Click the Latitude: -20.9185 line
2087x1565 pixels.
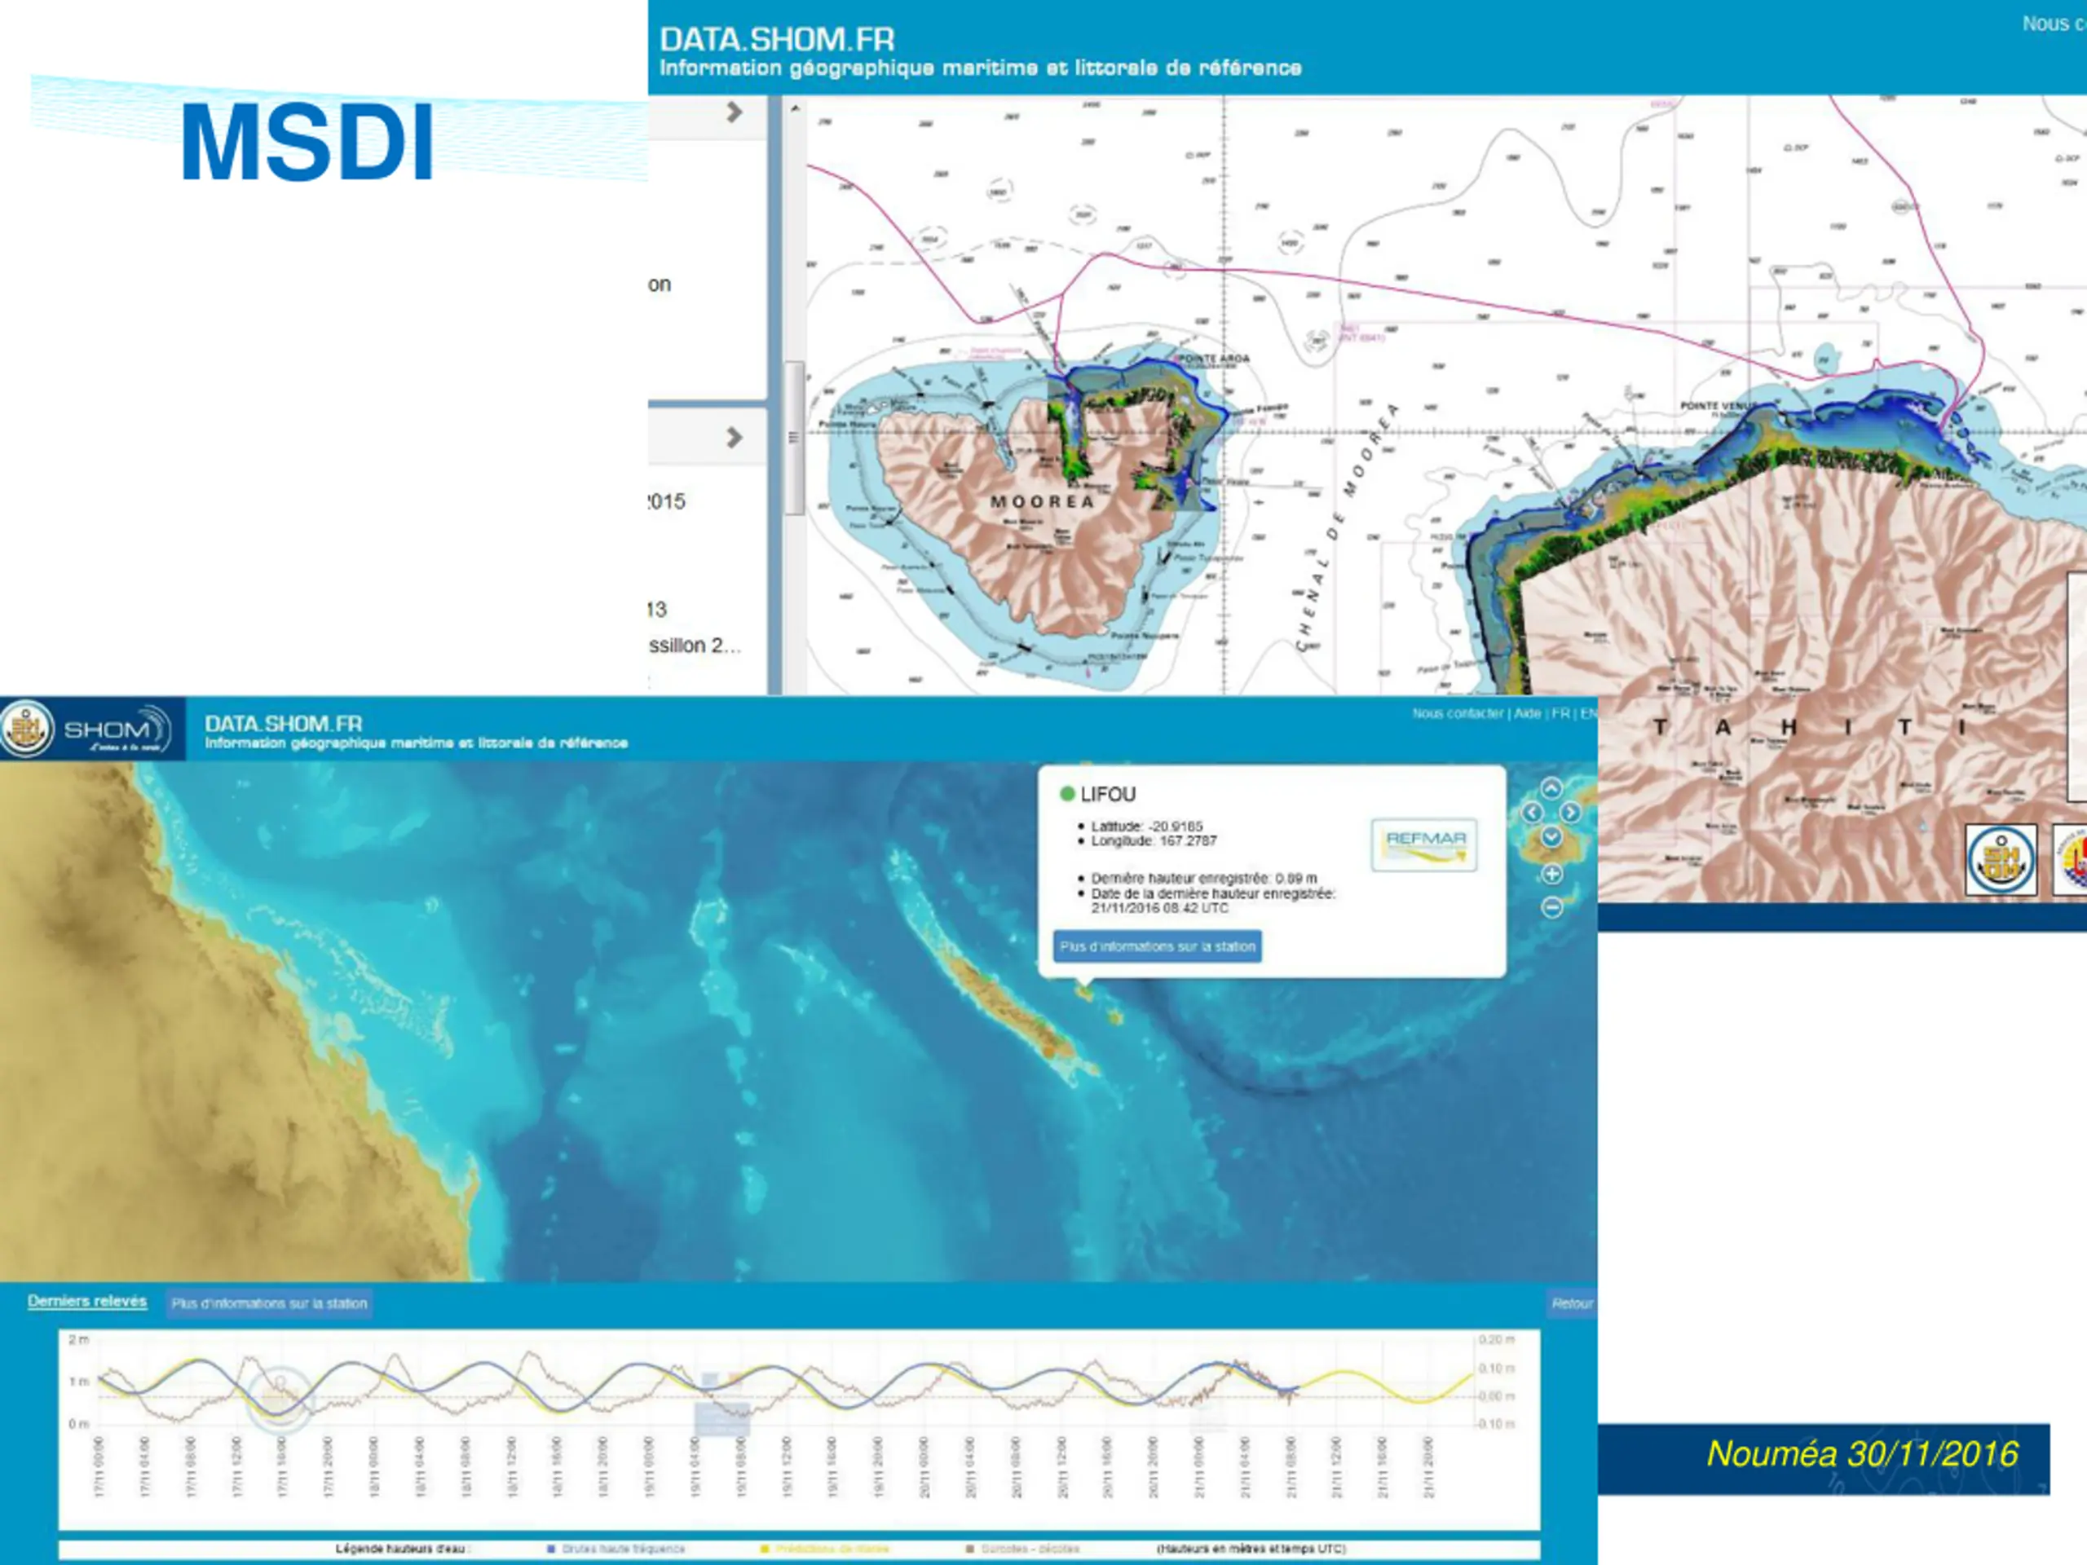click(x=1146, y=826)
